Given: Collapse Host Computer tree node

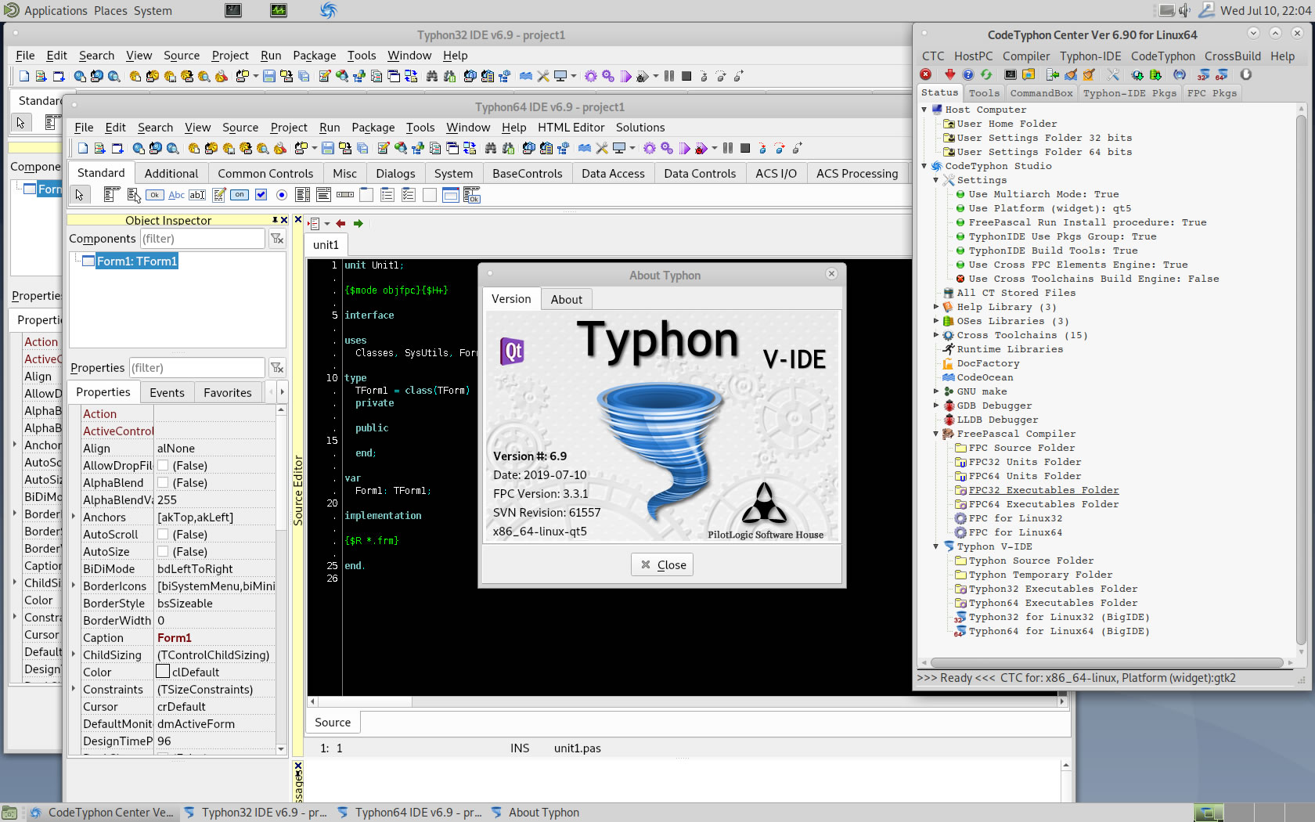Looking at the screenshot, I should coord(924,110).
